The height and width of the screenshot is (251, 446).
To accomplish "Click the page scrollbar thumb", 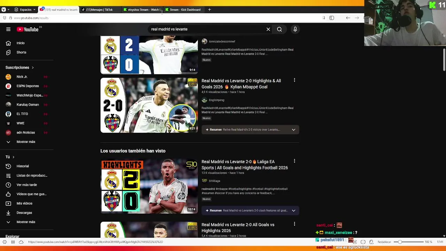I will 444,60.
